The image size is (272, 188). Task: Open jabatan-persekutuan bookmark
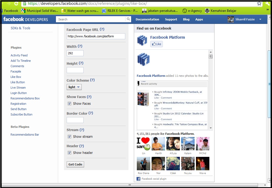(x=160, y=11)
